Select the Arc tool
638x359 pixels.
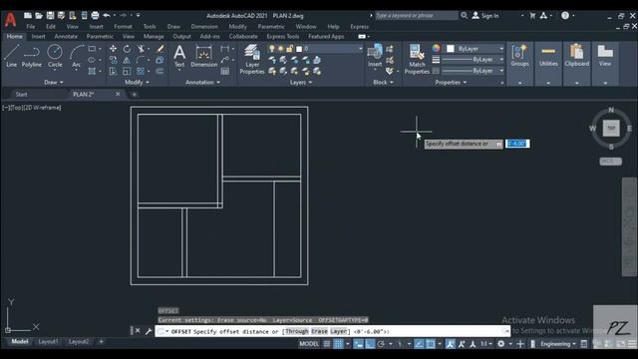tap(76, 56)
